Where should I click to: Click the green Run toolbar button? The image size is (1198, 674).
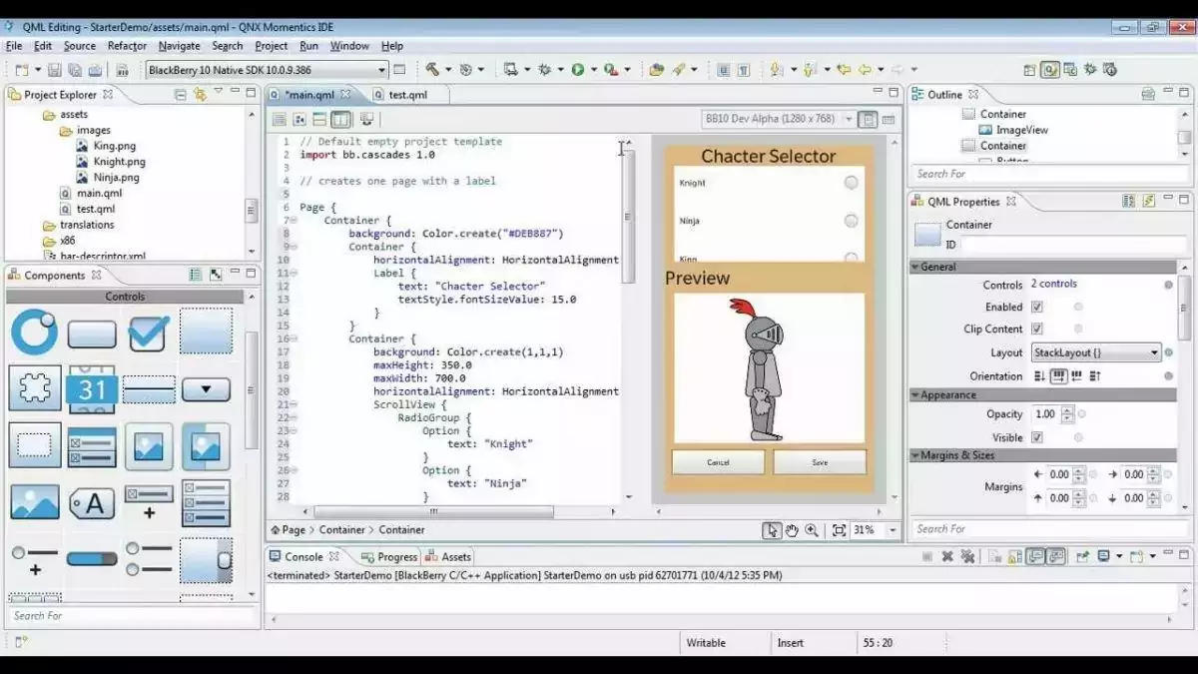point(577,69)
